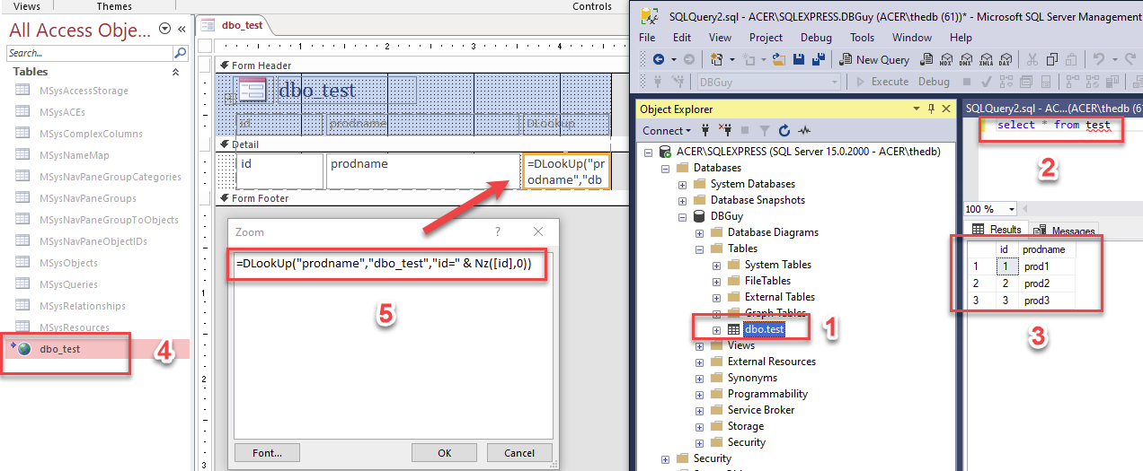Click the XMLA query icon
This screenshot has width=1143, height=471.
(x=987, y=59)
